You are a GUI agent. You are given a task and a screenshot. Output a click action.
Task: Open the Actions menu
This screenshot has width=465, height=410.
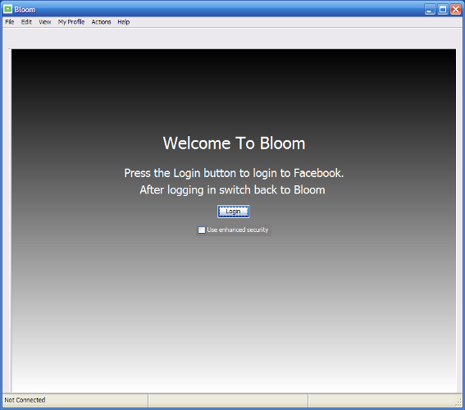(x=101, y=22)
